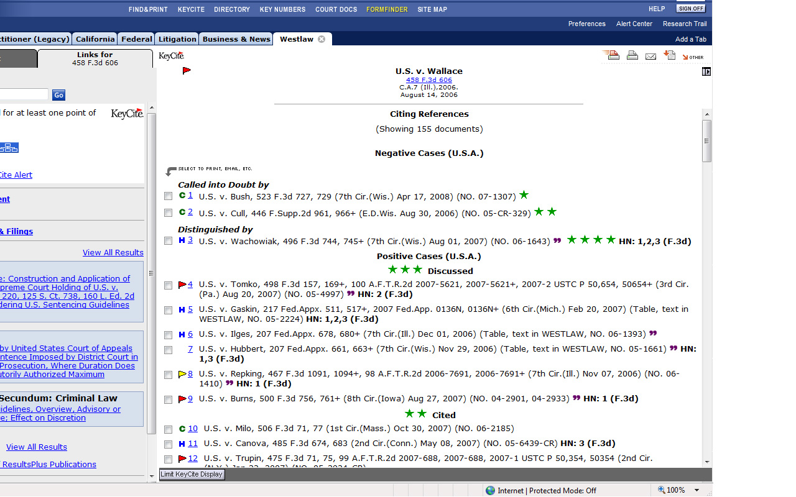Viewport: 796px width, 497px height.
Task: Click the left panel scrollbar down arrow
Action: click(x=152, y=476)
